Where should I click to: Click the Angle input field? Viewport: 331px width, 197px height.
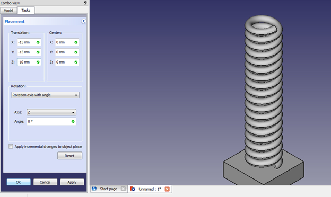[51, 122]
